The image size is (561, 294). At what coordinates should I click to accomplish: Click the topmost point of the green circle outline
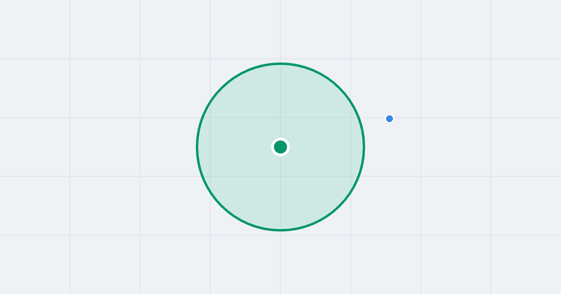click(280, 63)
